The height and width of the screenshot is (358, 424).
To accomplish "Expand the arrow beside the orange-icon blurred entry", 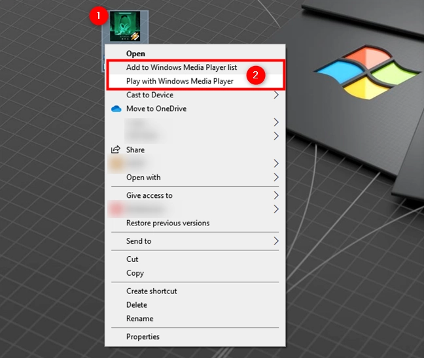I will tap(276, 163).
